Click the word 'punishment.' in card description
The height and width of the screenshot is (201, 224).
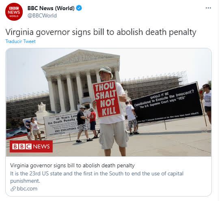[x=25, y=181]
